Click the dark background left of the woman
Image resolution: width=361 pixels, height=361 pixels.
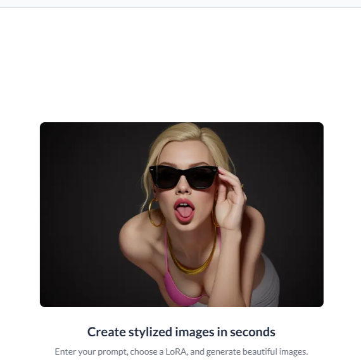pos(87,214)
